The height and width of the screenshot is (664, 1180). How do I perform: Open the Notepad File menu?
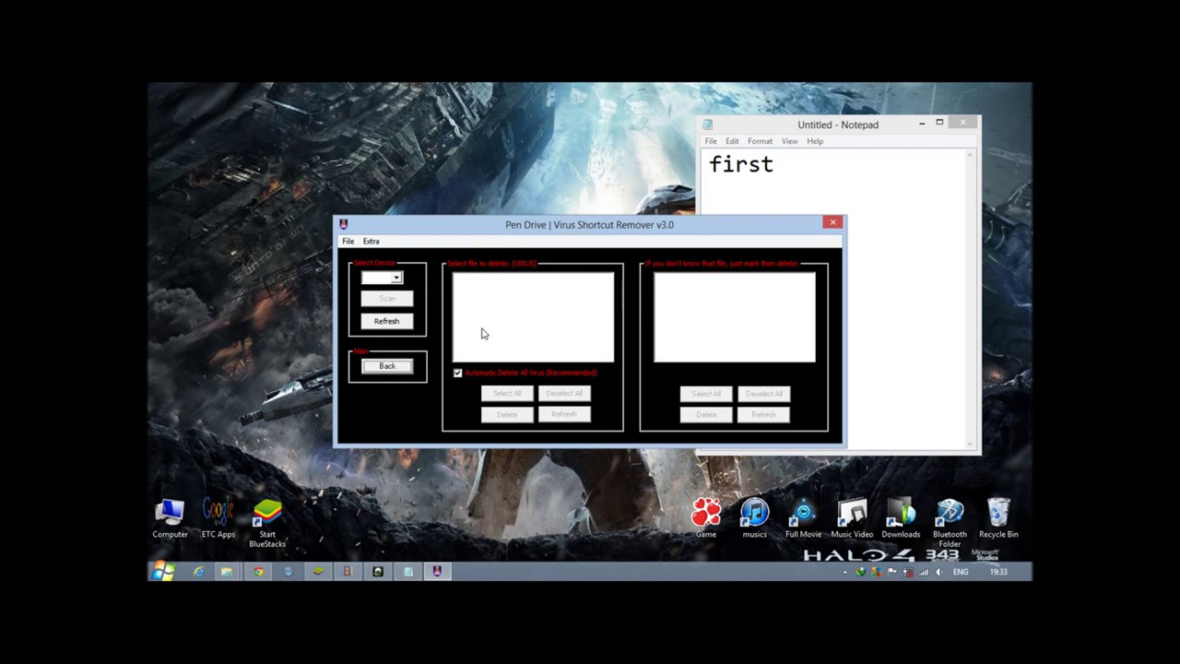(x=711, y=141)
